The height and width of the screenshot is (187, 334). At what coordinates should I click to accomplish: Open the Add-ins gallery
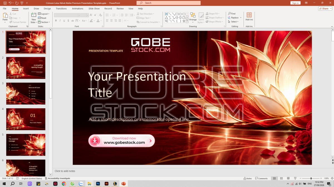coord(249,16)
